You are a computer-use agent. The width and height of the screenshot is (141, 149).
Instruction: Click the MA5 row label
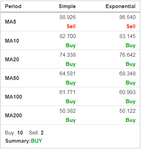pyautogui.click(x=10, y=22)
